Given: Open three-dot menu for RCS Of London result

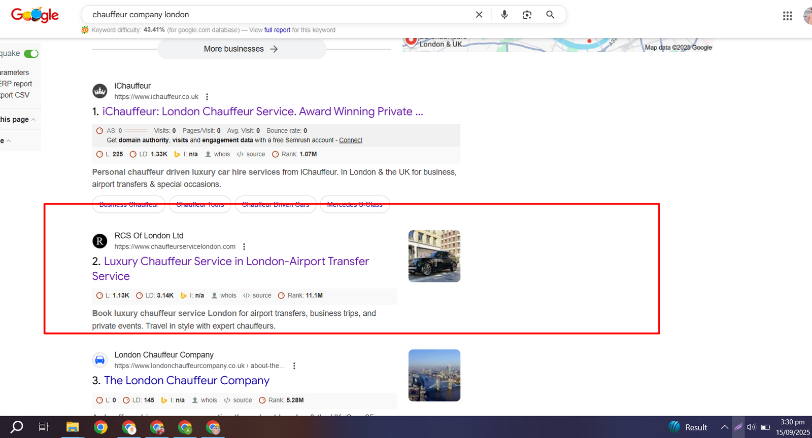Looking at the screenshot, I should click(x=244, y=247).
